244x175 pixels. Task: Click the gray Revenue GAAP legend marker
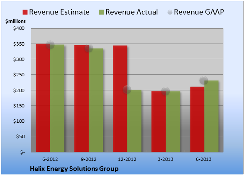[x=170, y=12]
